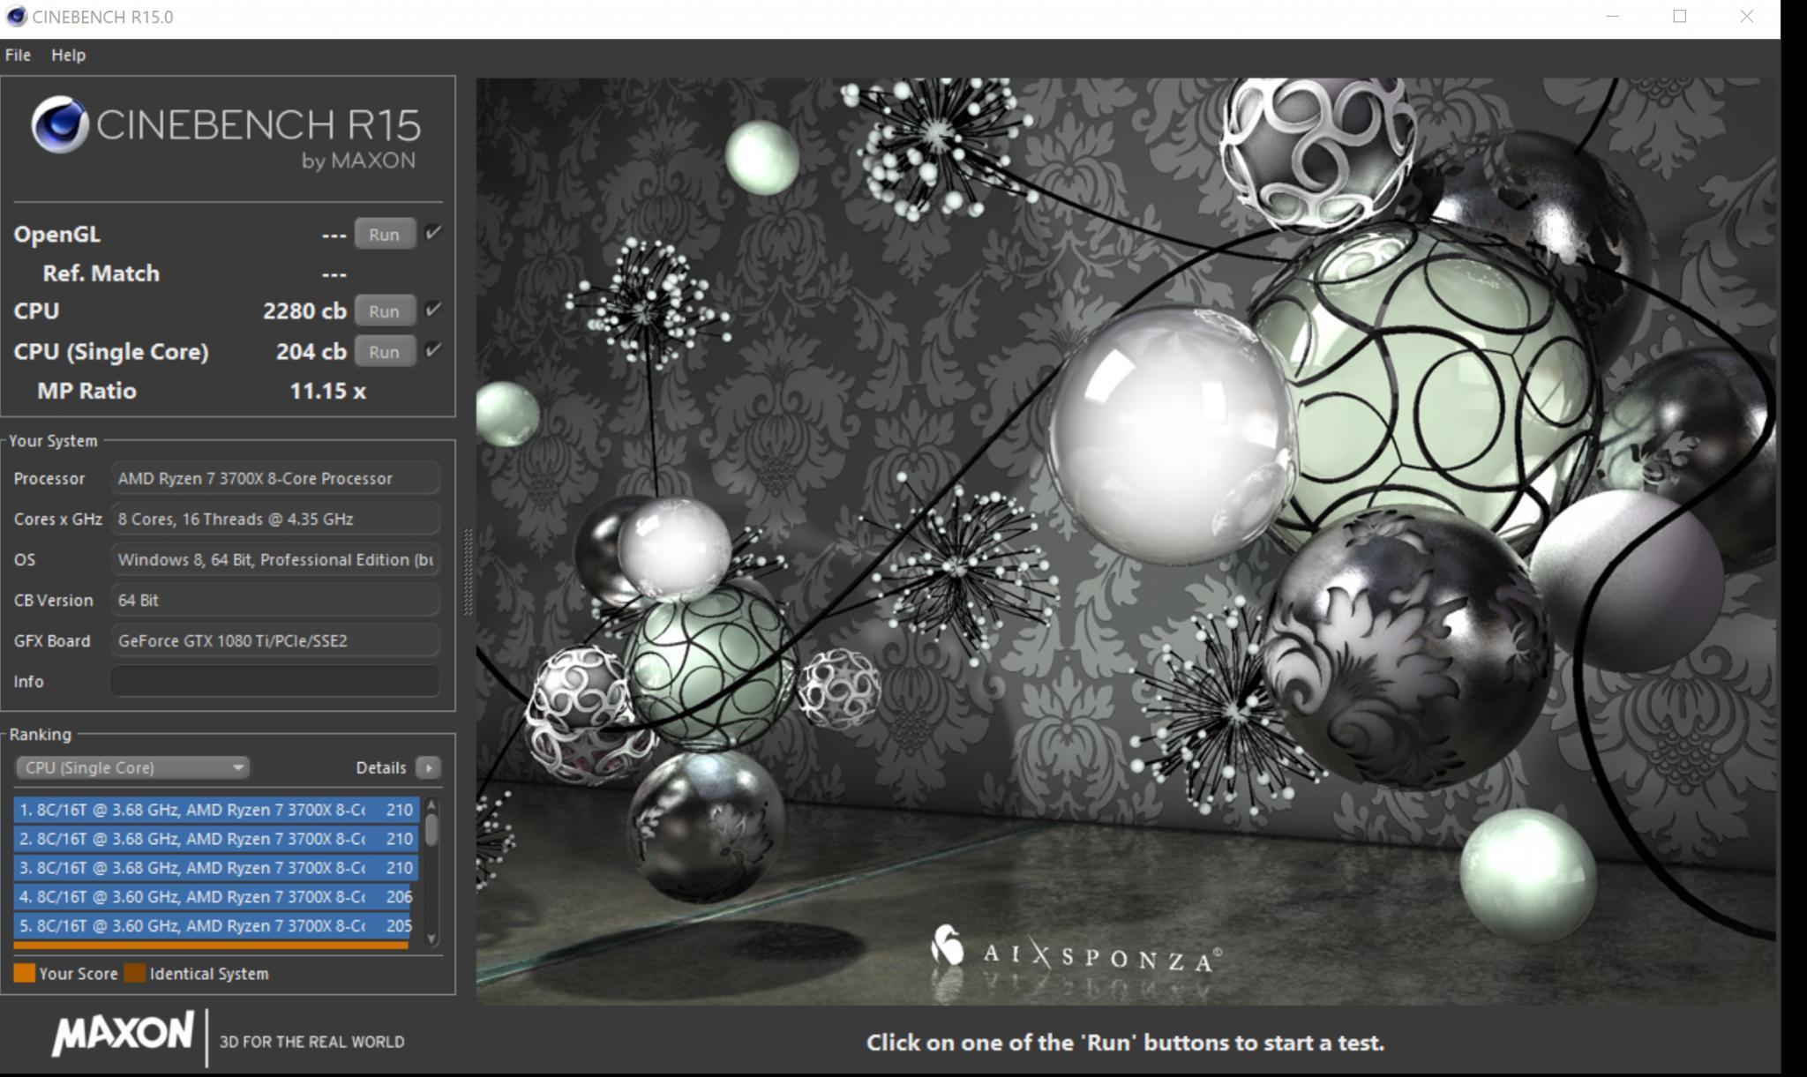Click the ranking list scroll up arrow
The width and height of the screenshot is (1807, 1077).
[431, 804]
